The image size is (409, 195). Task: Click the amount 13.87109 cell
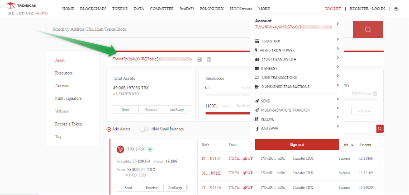point(366,173)
